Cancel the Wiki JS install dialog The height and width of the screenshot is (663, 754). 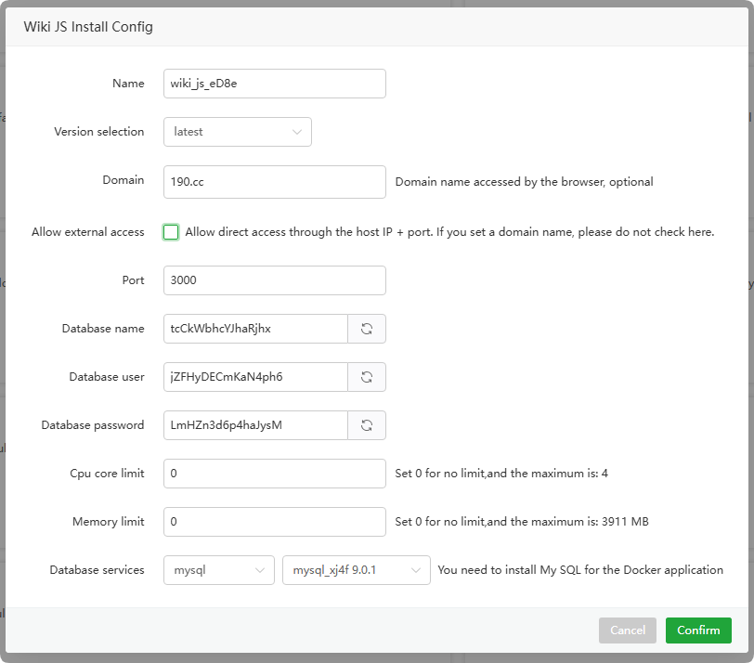point(627,630)
